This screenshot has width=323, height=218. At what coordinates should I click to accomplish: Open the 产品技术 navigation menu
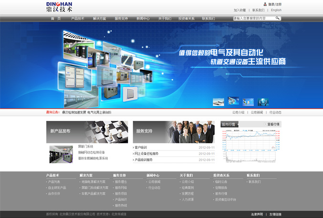coord(78,19)
